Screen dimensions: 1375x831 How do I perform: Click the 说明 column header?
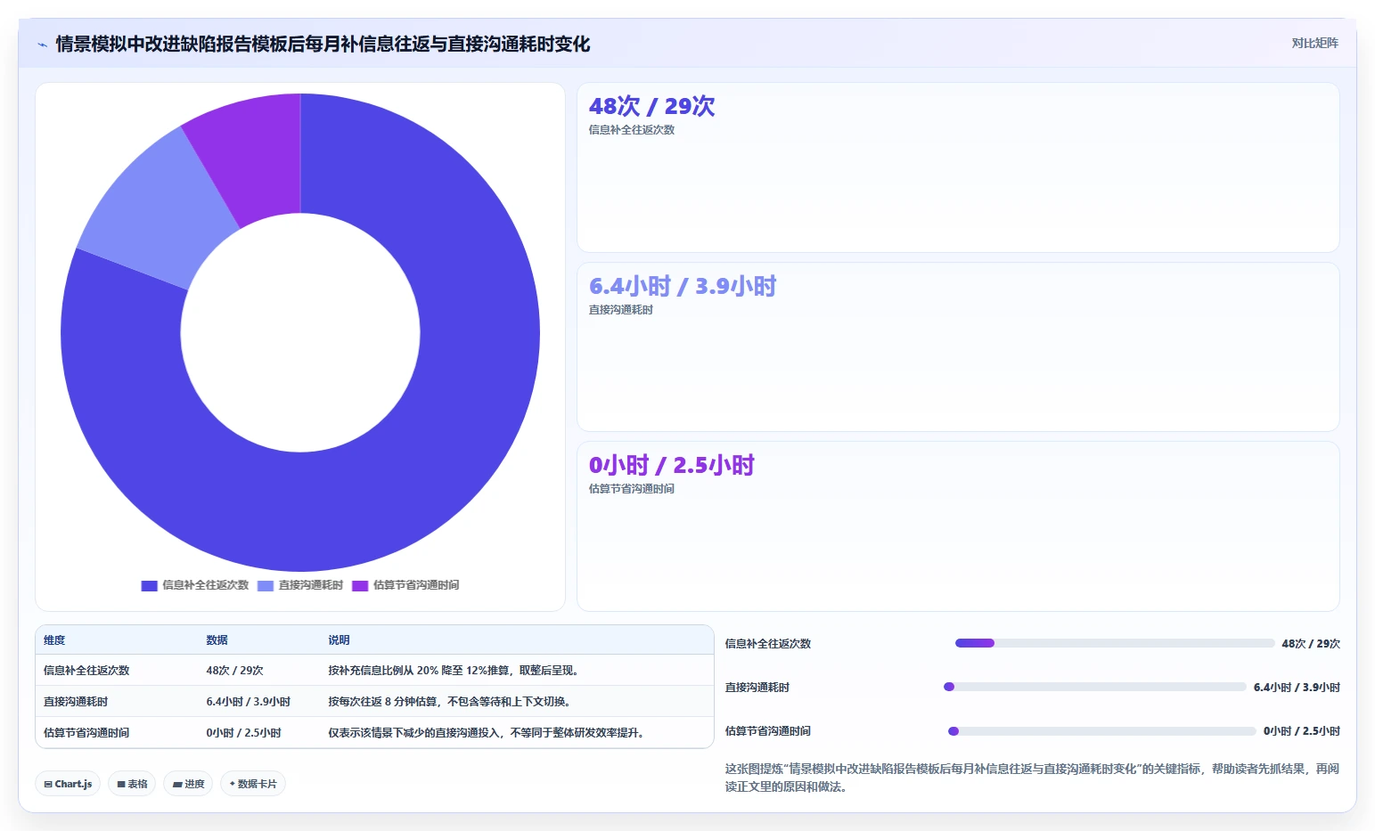click(x=339, y=640)
